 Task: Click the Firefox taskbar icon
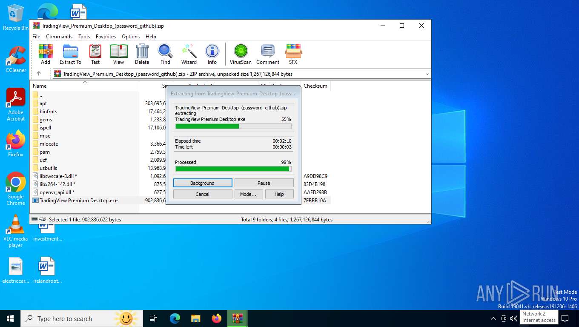tap(217, 318)
